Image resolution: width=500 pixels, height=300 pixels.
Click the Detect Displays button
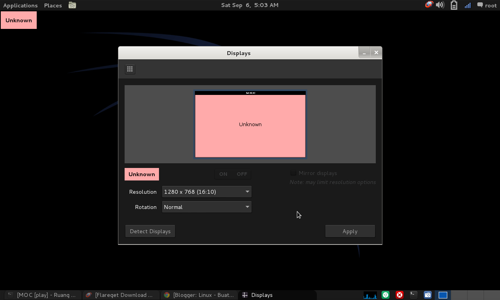coord(150,231)
